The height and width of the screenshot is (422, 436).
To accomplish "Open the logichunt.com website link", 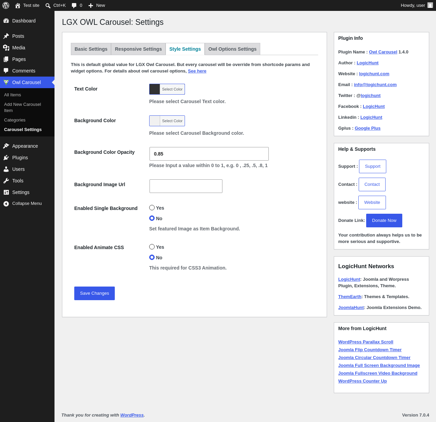I will point(374,74).
